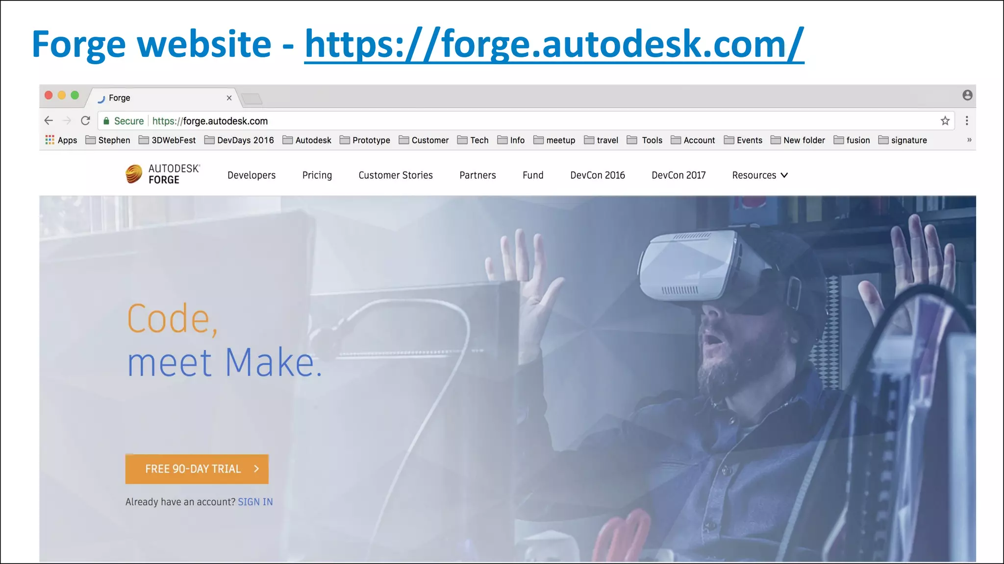Open the DevDays 2016 bookmark folder
The width and height of the screenshot is (1004, 564).
239,140
